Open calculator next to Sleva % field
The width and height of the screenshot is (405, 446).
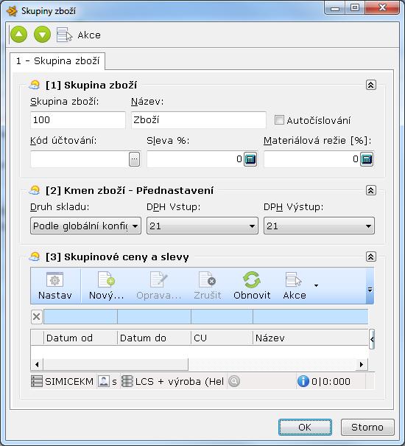(x=250, y=159)
